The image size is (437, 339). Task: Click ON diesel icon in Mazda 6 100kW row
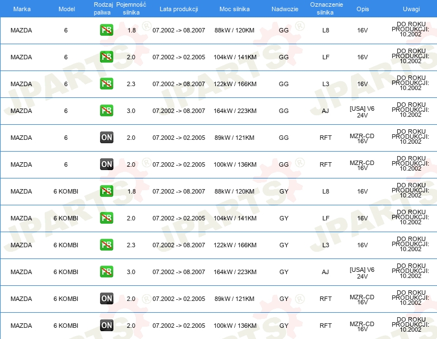click(x=107, y=164)
